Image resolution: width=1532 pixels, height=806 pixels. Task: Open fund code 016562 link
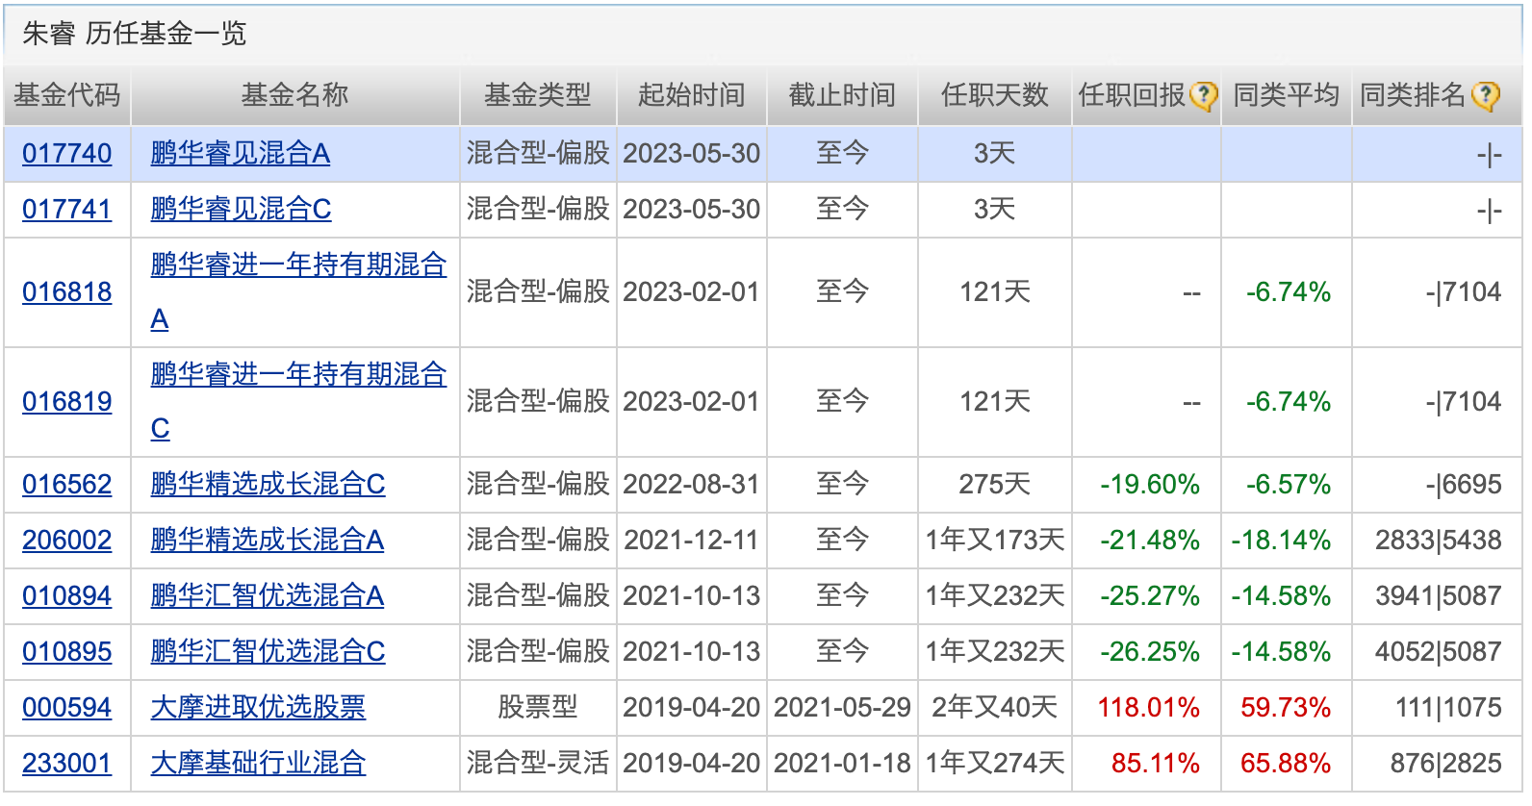(67, 485)
